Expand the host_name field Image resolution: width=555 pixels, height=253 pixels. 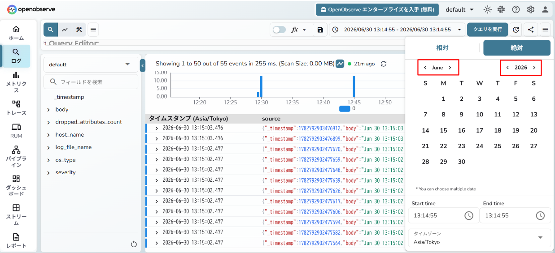point(48,135)
